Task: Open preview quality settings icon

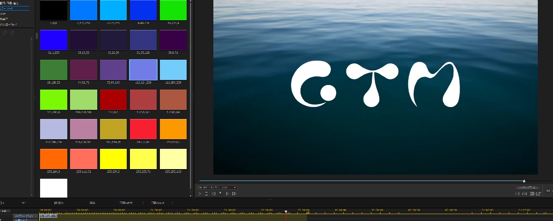Action: (x=532, y=193)
